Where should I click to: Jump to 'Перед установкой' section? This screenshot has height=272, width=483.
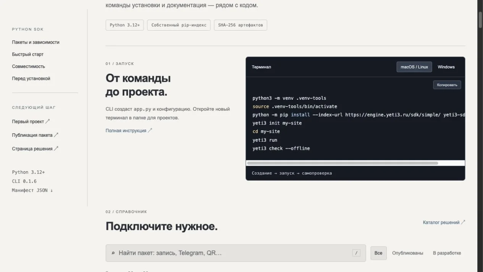point(31,79)
